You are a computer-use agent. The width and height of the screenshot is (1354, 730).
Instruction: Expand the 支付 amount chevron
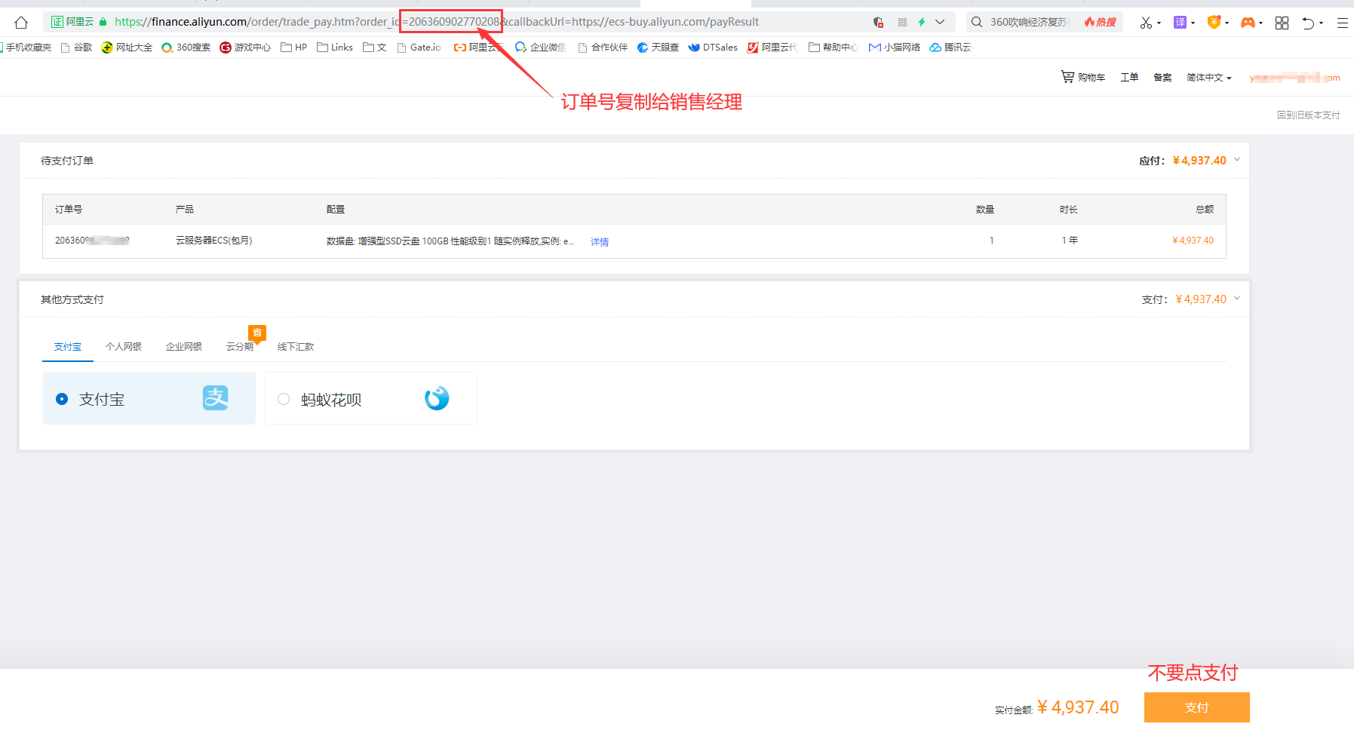coord(1237,299)
